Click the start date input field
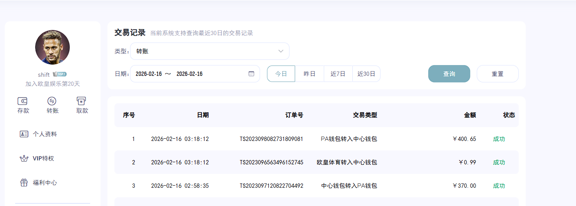Image resolution: width=576 pixels, height=206 pixels. pos(149,74)
